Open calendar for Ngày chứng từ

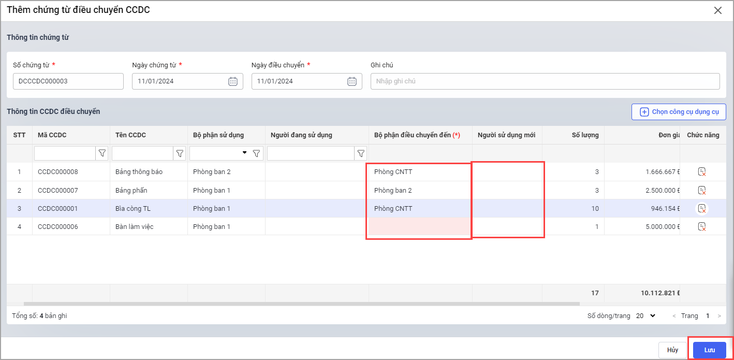click(x=233, y=81)
